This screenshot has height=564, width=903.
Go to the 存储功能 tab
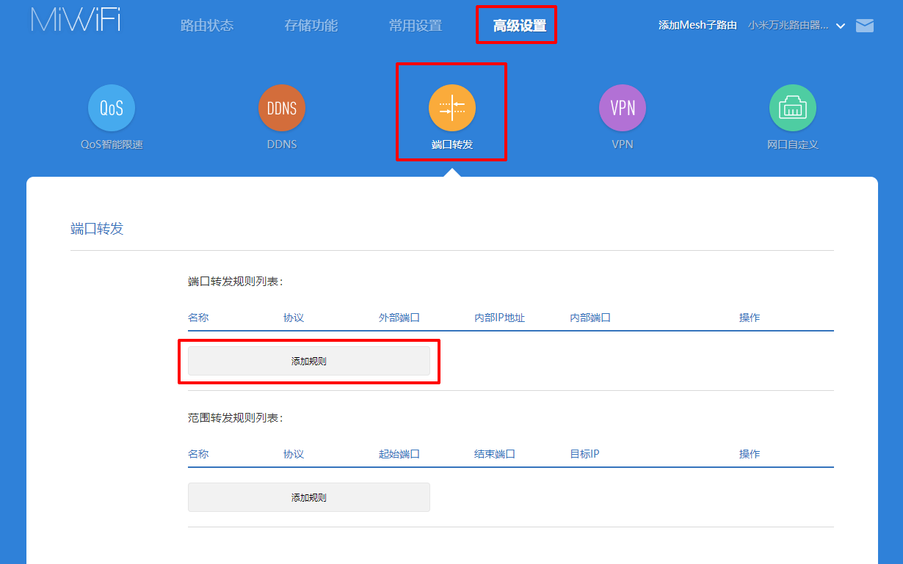(311, 26)
